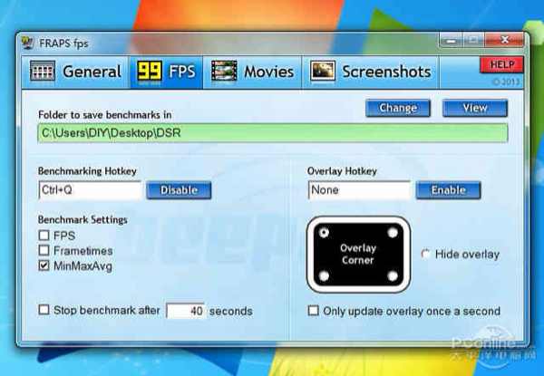Image resolution: width=544 pixels, height=376 pixels.
Task: Check the FPS benchmark setting
Action: 44,236
